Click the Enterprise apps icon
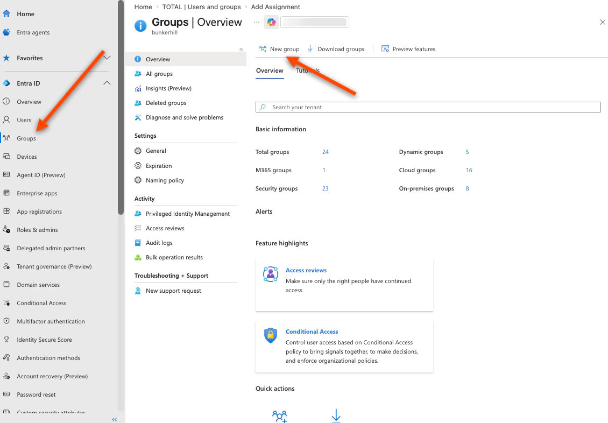The width and height of the screenshot is (608, 423). pos(6,193)
